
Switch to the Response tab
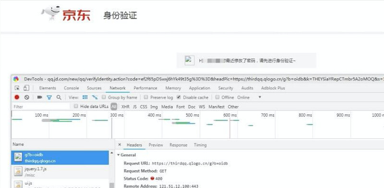pos(178,145)
